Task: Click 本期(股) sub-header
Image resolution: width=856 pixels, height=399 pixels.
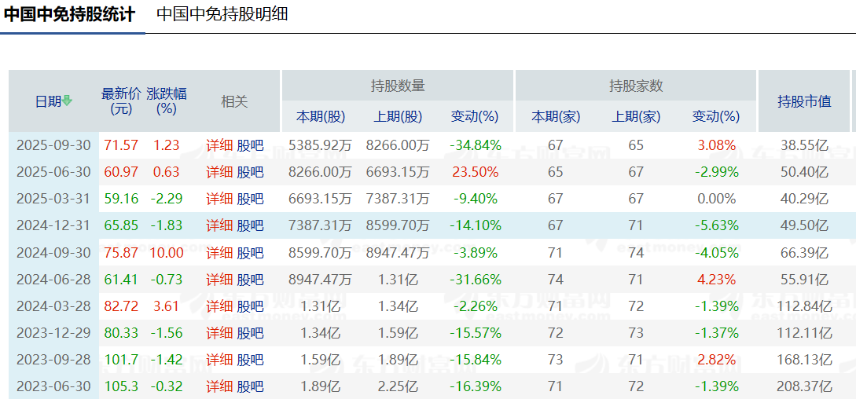Action: (x=321, y=116)
